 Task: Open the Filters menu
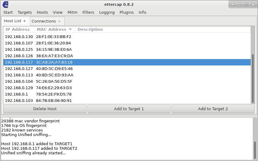tap(88, 12)
